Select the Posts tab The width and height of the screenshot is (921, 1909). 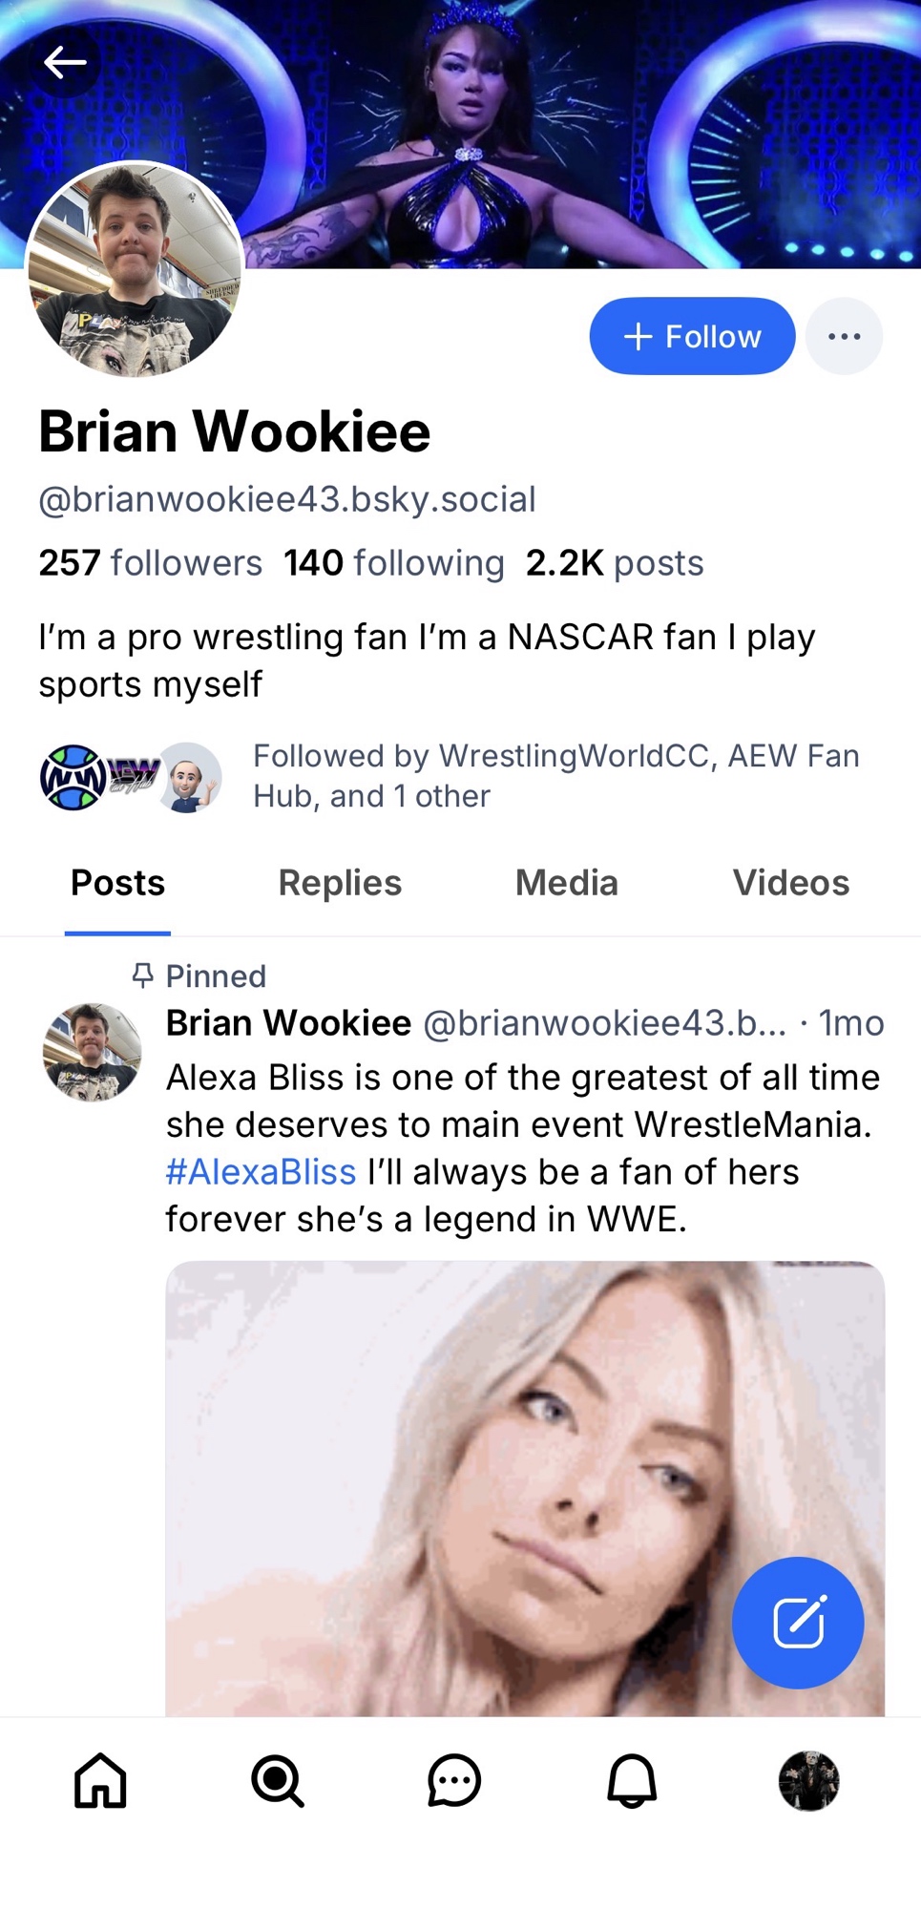click(x=117, y=883)
